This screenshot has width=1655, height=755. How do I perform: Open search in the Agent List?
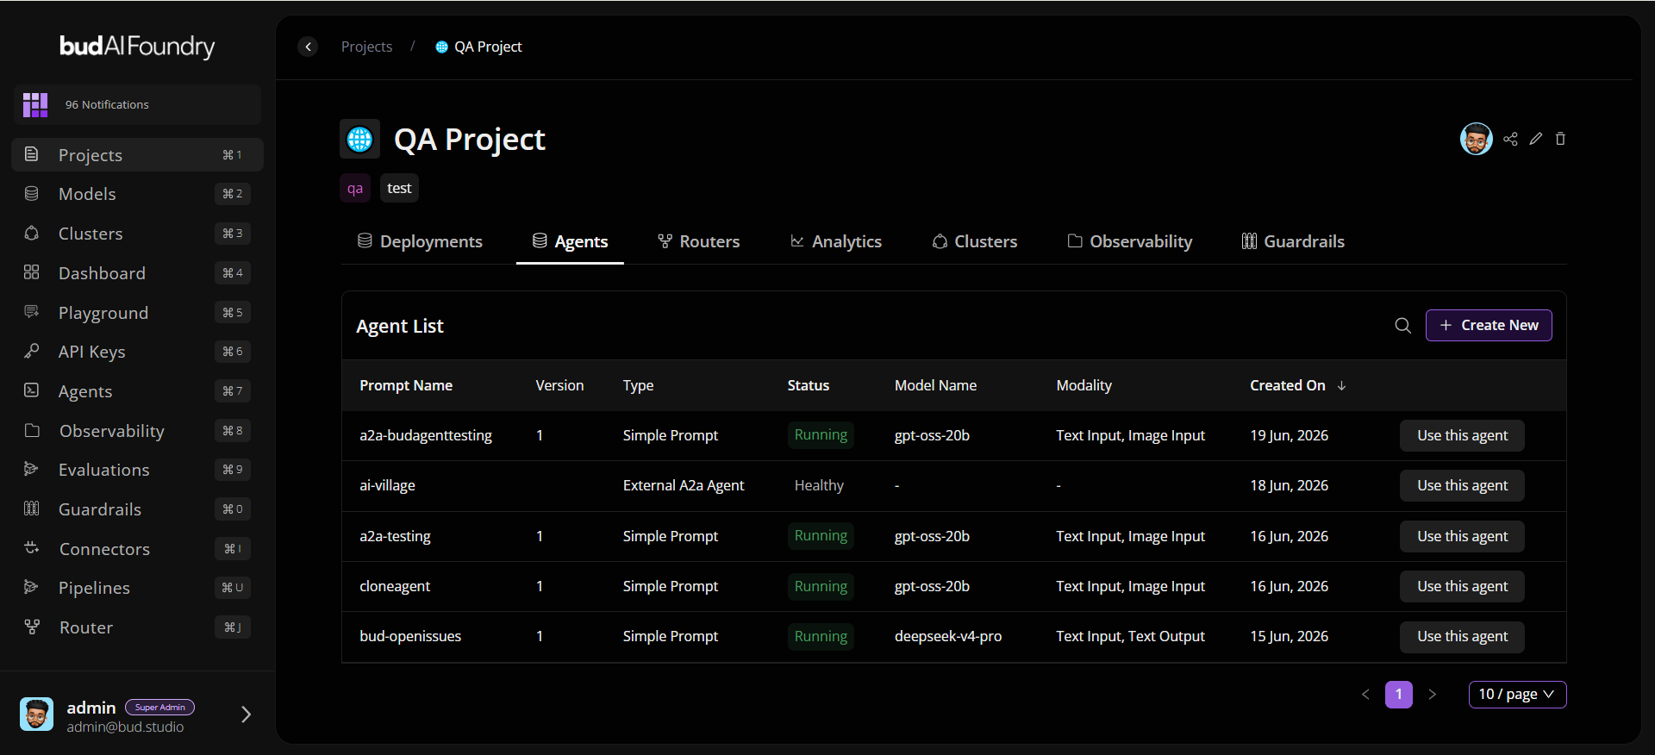[1403, 326]
